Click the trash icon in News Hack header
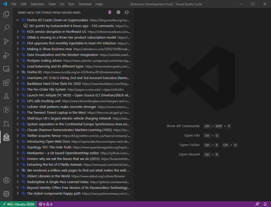The width and height of the screenshot is (271, 207). (110, 12)
